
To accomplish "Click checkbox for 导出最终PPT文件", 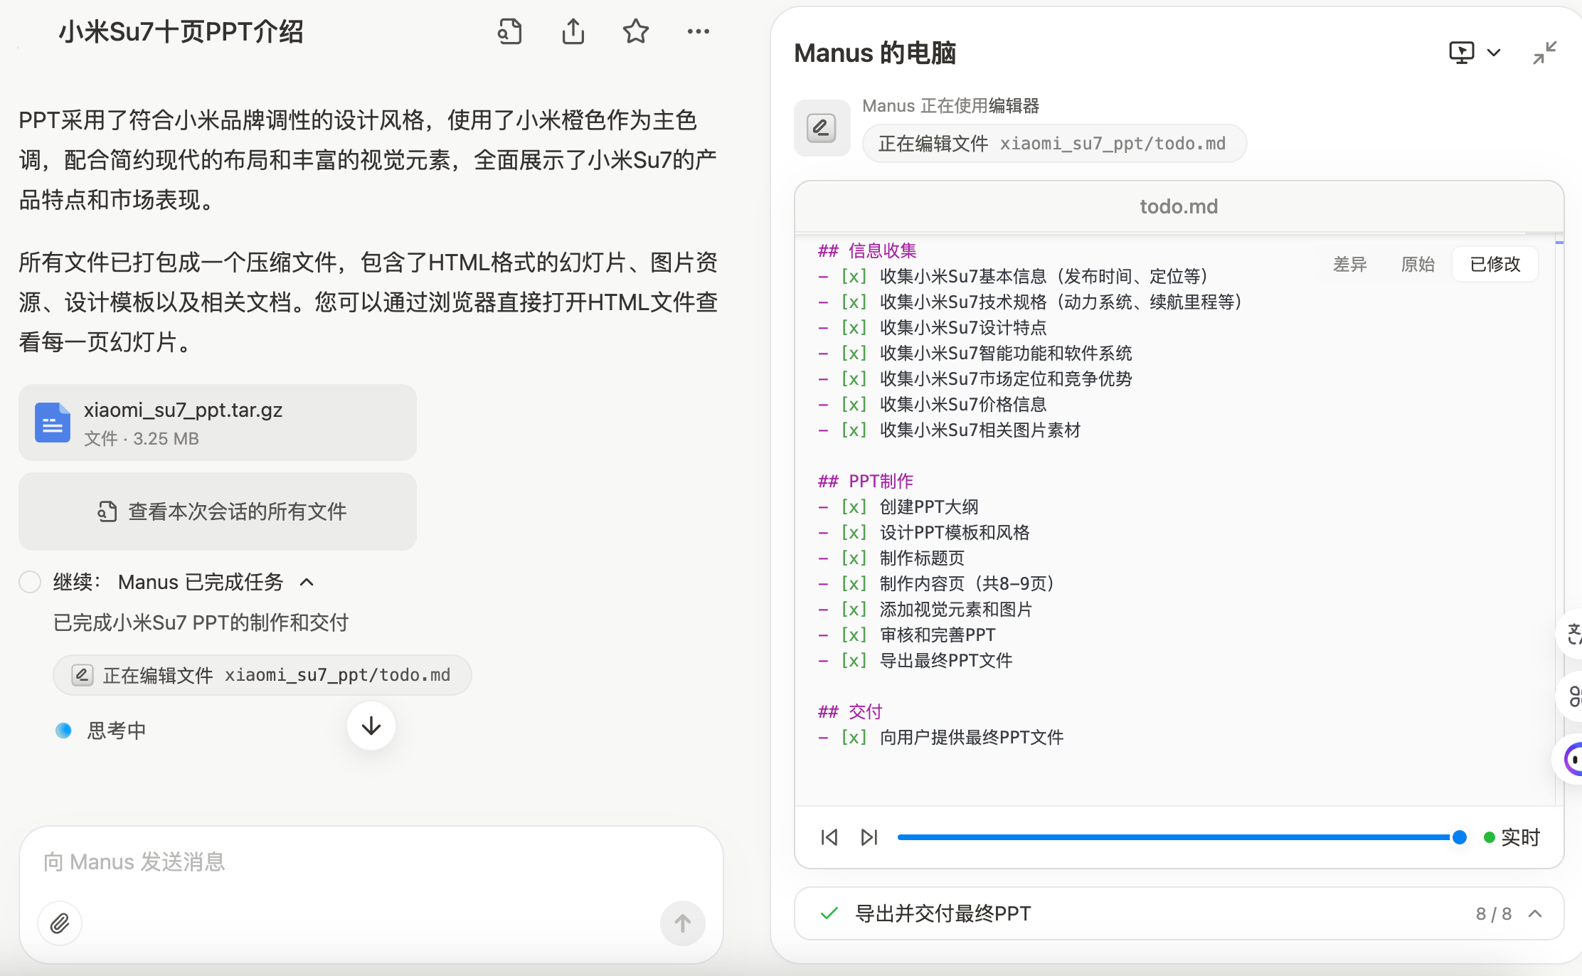I will [x=854, y=661].
